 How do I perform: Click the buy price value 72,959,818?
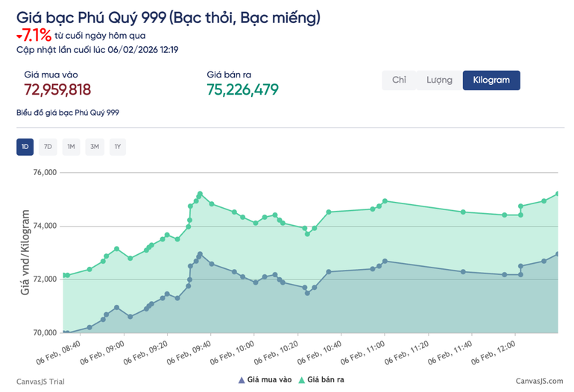tap(57, 90)
